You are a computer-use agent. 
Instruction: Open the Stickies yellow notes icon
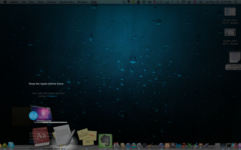tap(87, 137)
